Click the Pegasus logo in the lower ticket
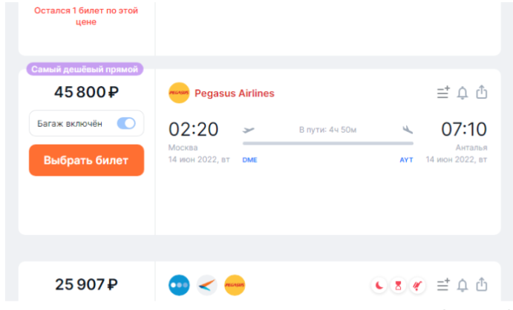 (235, 285)
